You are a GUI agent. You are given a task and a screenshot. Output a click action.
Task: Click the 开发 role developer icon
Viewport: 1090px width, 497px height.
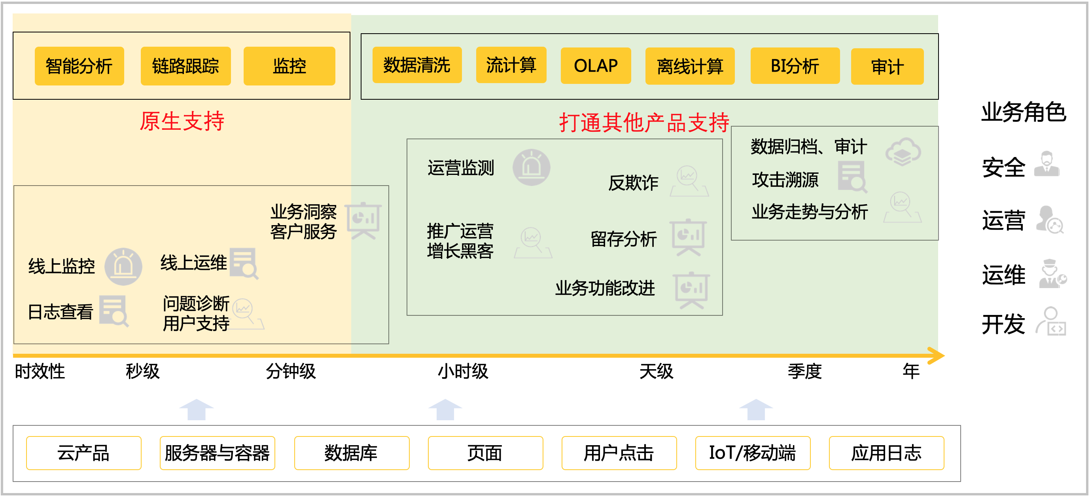1051,321
